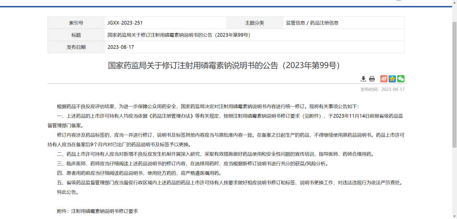Click the large centered announcement heading

pyautogui.click(x=224, y=65)
